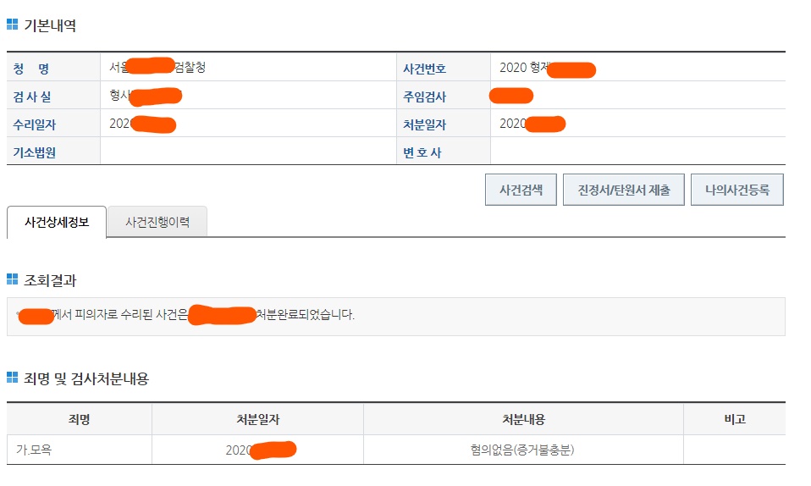Click the 비고 column header

point(734,419)
